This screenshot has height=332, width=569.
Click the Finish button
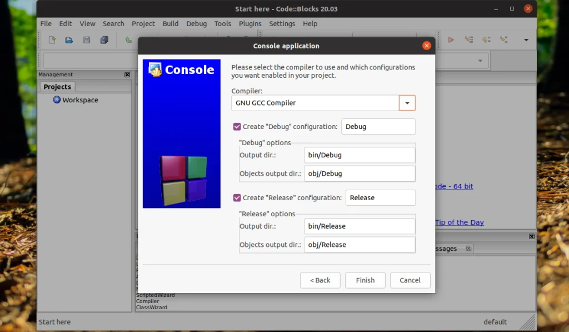(x=365, y=280)
